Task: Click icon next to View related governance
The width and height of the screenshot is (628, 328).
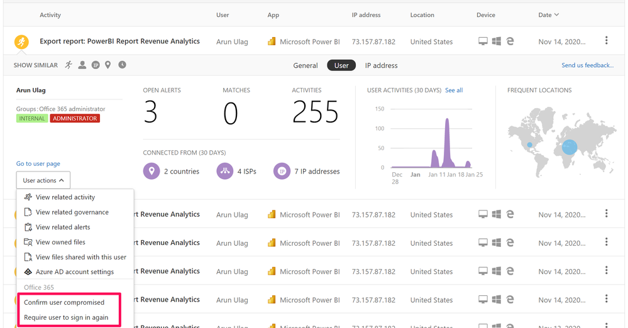Action: [28, 212]
